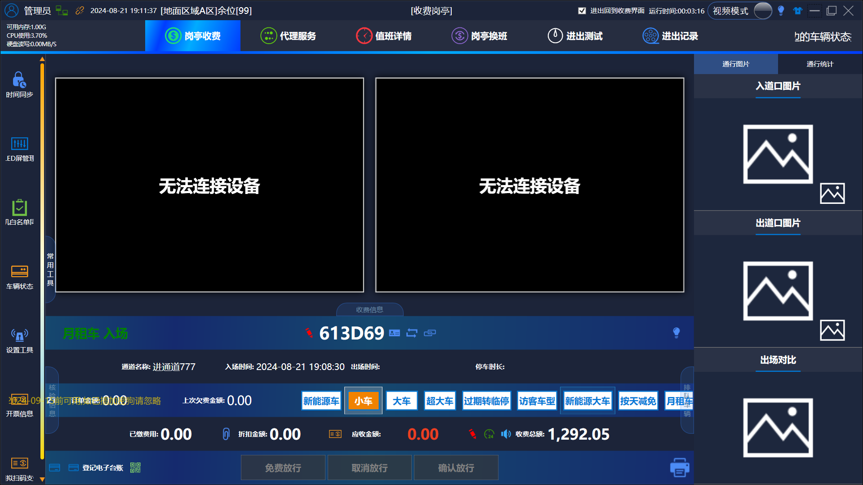Click the swap arrows icon after plate number

tap(412, 333)
